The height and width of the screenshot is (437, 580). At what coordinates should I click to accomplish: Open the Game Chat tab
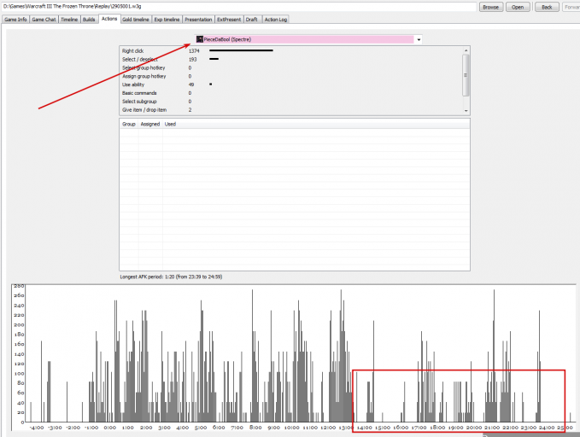pos(44,20)
